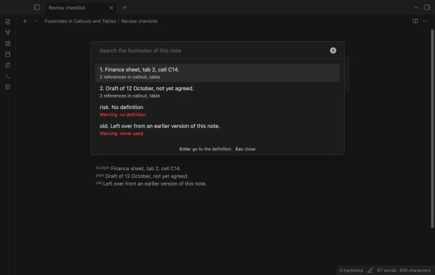Select footnote 'Draft of 12 October' entry

(x=217, y=91)
